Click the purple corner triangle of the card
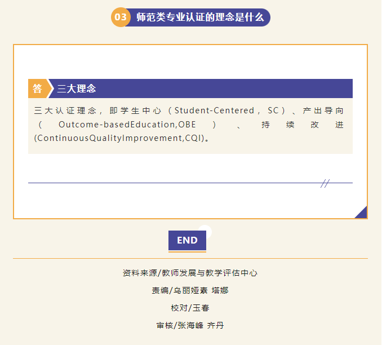 pyautogui.click(x=362, y=213)
